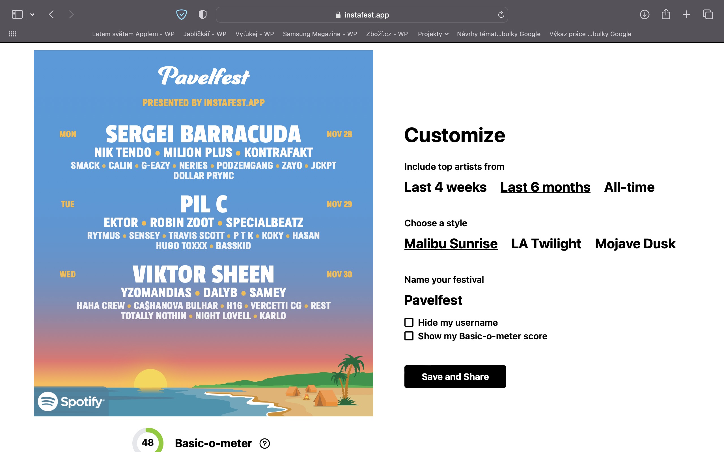Toggle the Safari sidebar icon
The image size is (724, 452).
17,14
